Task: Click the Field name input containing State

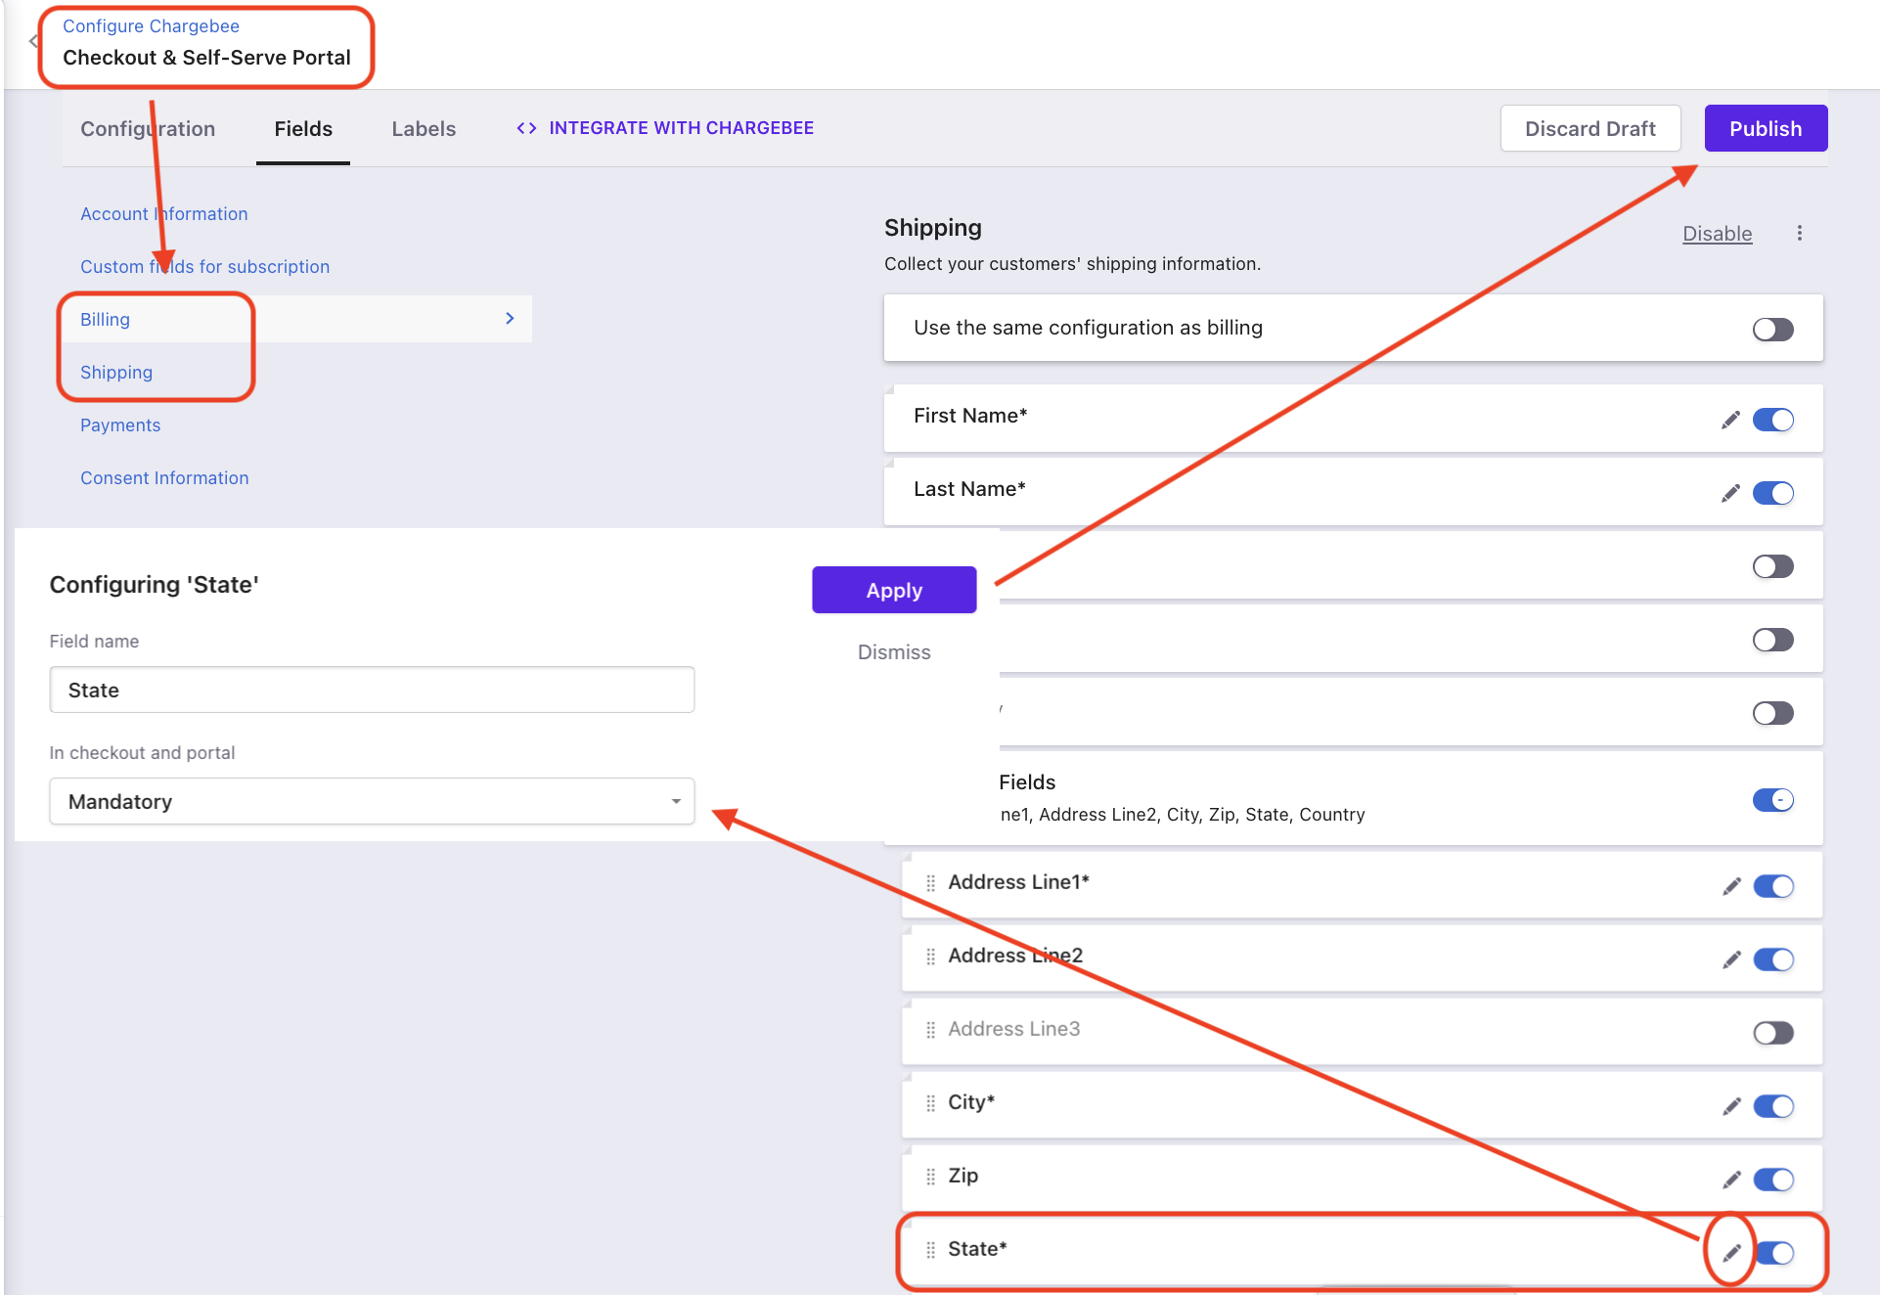Action: pos(372,690)
